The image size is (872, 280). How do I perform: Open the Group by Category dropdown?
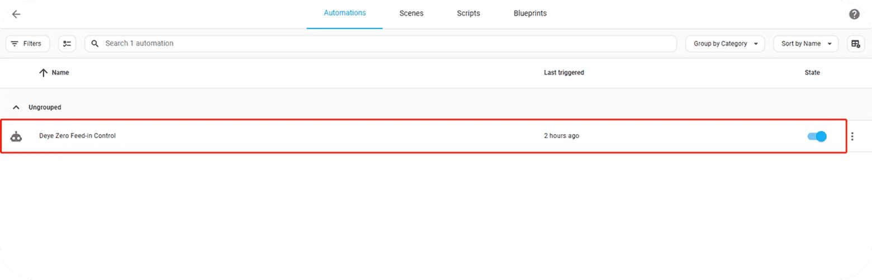click(x=724, y=44)
